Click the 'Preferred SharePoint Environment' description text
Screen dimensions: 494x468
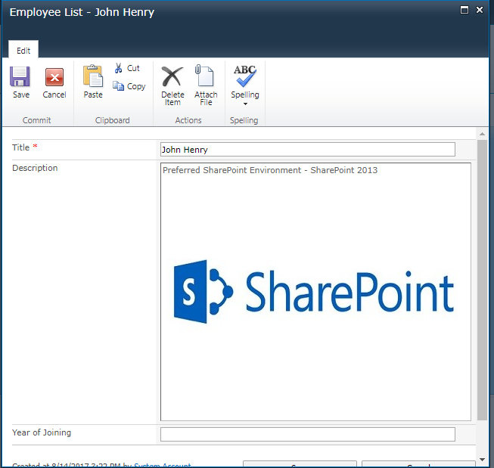tap(270, 170)
